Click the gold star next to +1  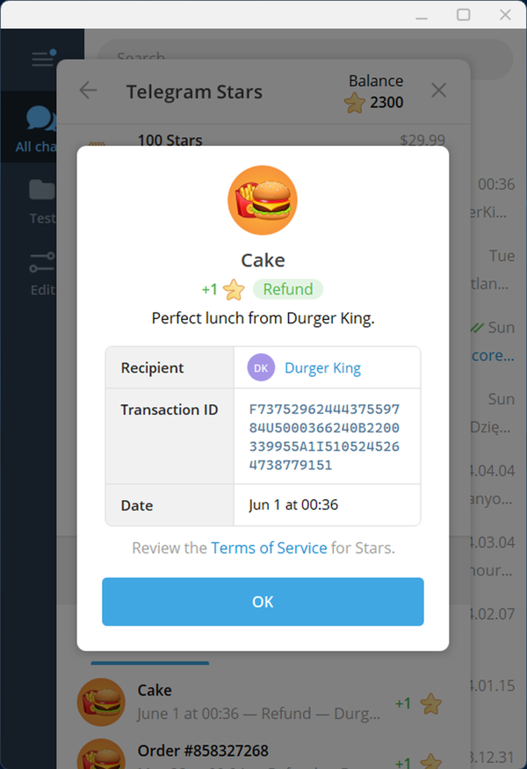[233, 289]
